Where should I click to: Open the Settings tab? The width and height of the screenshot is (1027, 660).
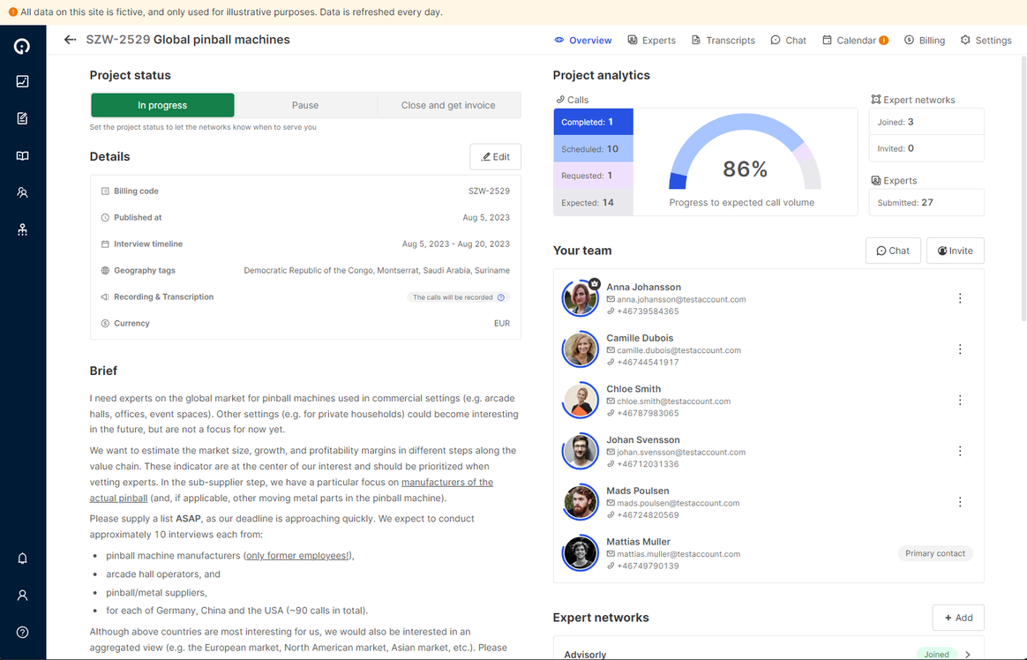click(986, 41)
